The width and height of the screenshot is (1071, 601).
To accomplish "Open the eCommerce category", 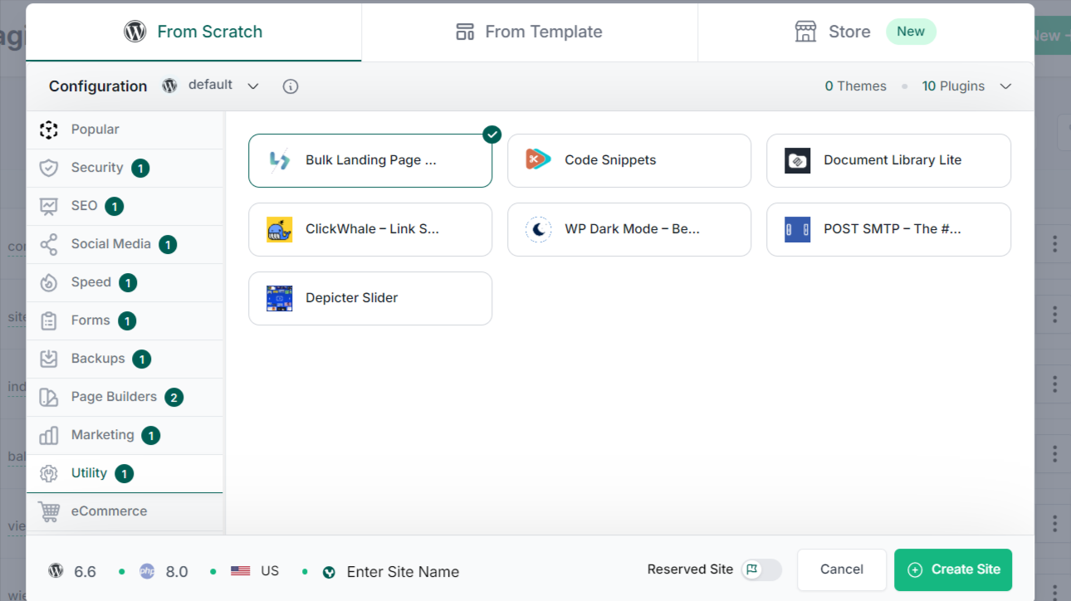I will (125, 511).
